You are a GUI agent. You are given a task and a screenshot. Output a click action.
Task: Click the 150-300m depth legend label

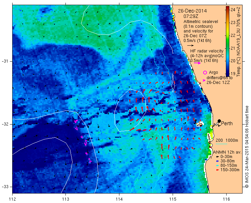coord(230,170)
